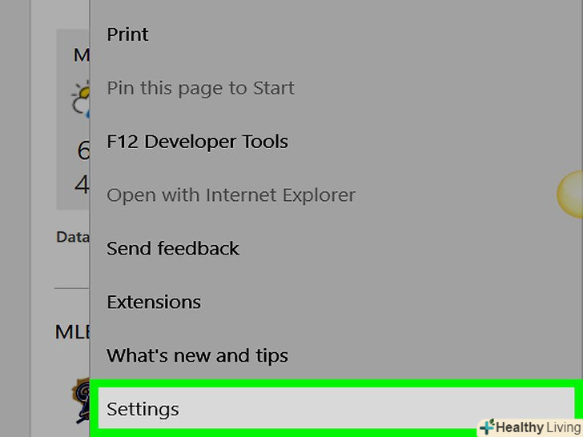Click the weather card city title
The image size is (583, 437).
(x=82, y=55)
